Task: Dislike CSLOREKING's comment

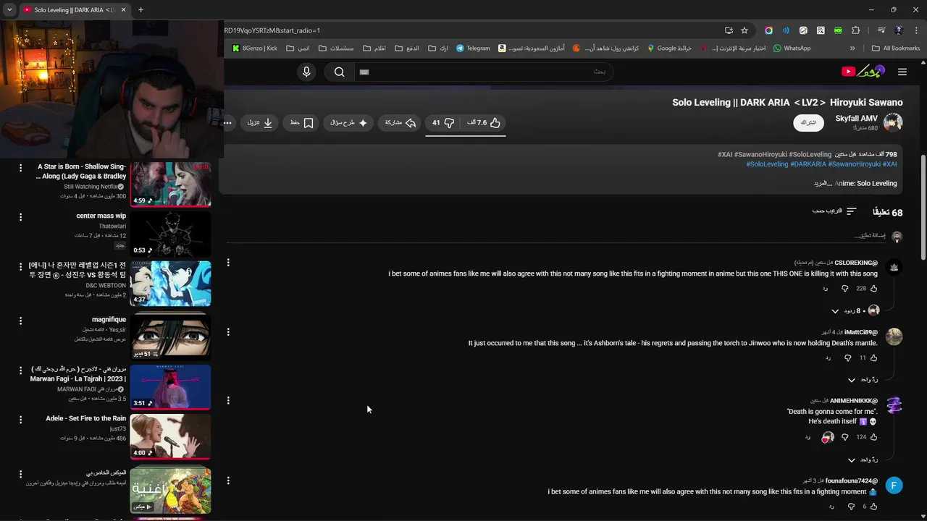Action: click(x=844, y=289)
